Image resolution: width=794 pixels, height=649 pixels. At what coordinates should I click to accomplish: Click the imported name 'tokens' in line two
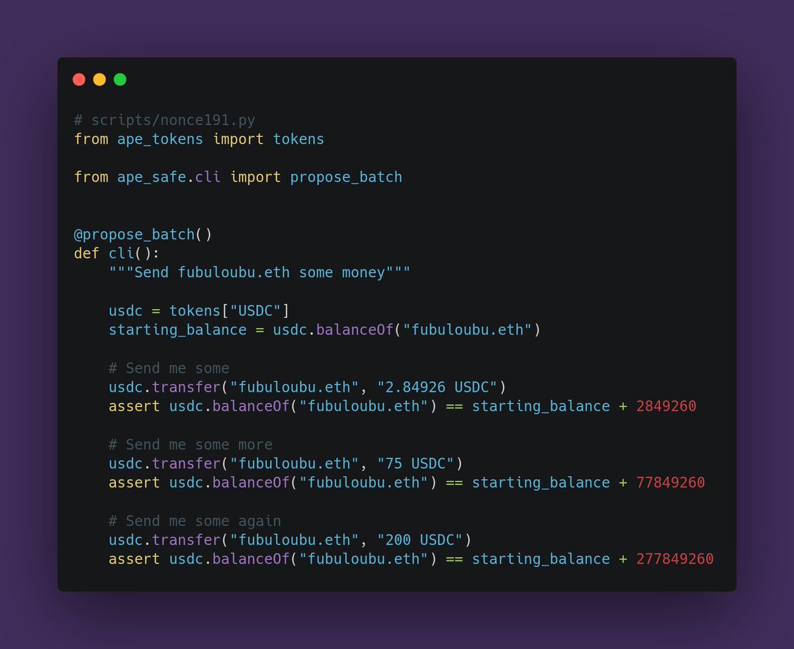(x=298, y=140)
